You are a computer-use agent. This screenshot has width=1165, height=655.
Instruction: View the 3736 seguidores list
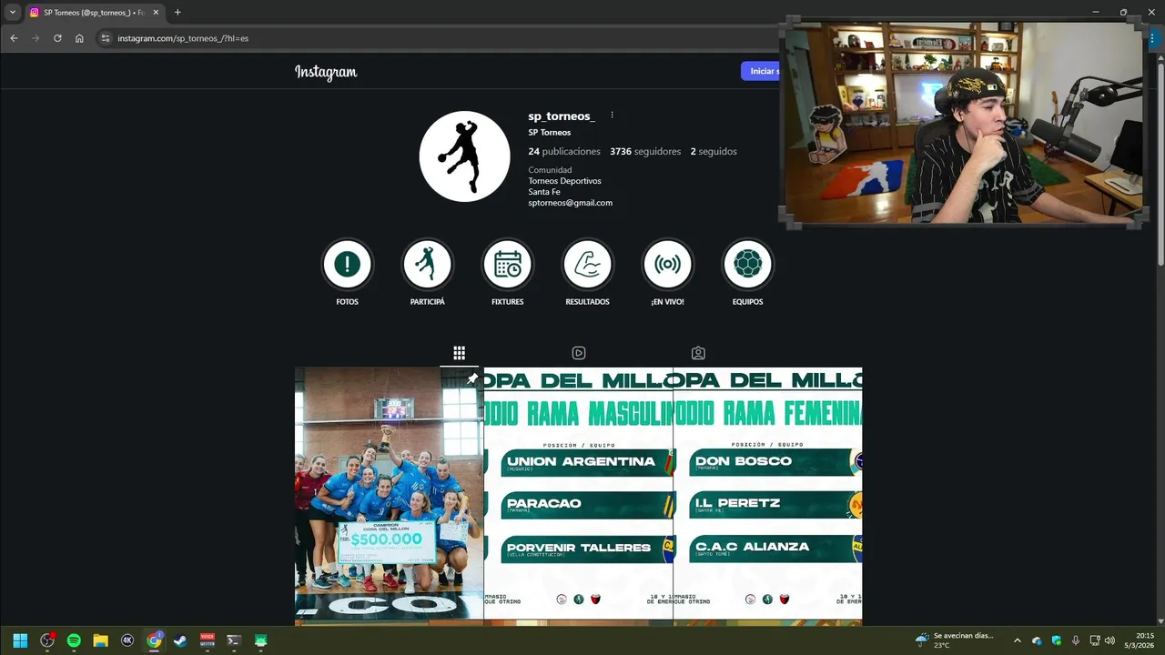[x=645, y=152]
